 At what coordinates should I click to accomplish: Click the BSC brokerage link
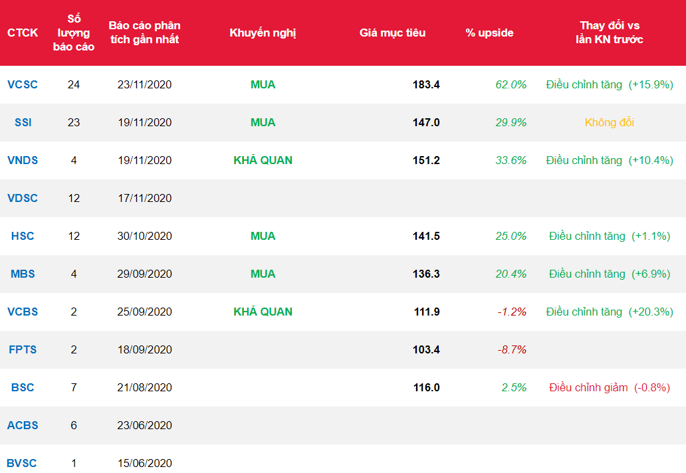[x=23, y=387]
